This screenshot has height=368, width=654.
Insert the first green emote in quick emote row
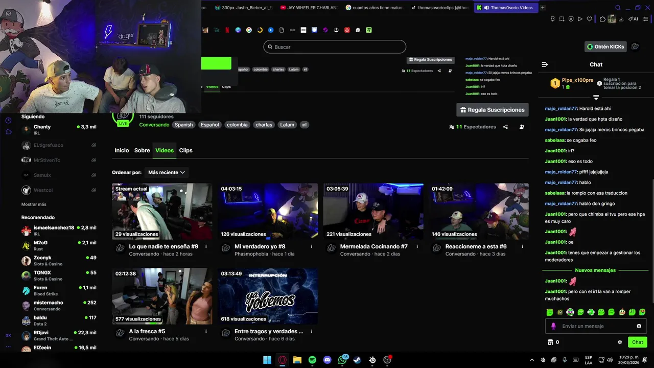tap(550, 312)
